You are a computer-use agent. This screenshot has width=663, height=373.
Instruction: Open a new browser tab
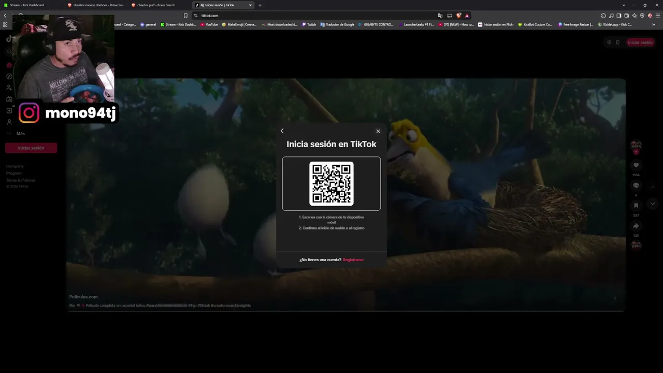(x=260, y=5)
